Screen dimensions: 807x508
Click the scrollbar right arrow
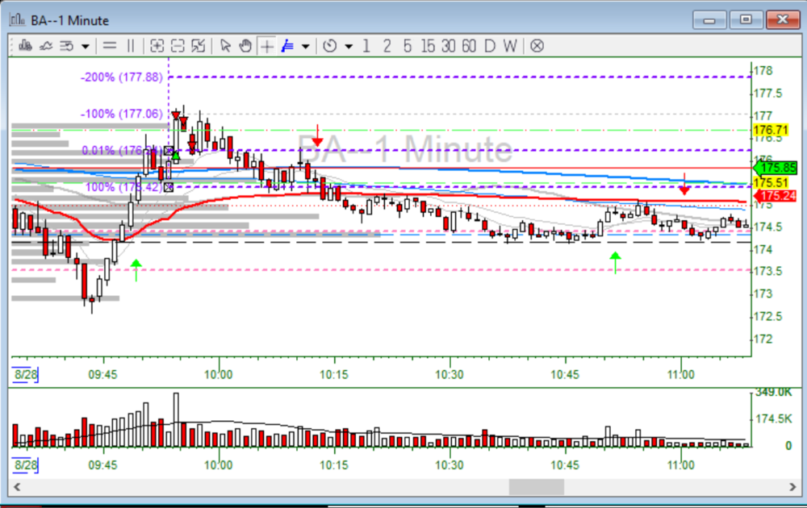(x=793, y=487)
